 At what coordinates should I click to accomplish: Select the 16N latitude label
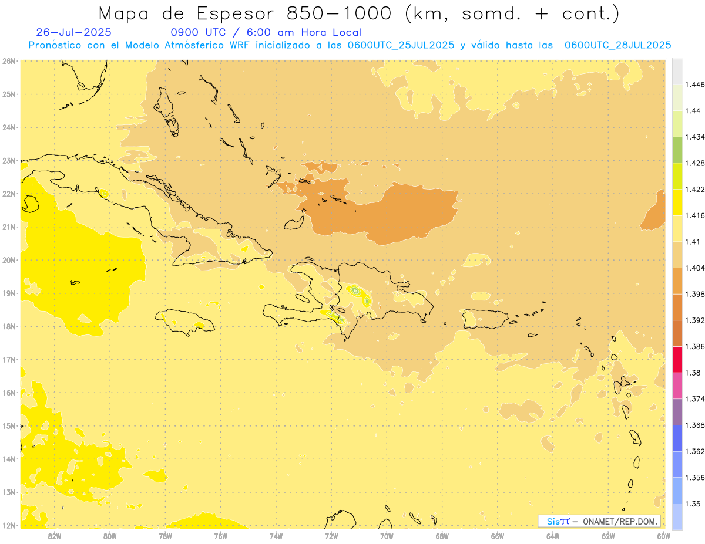coord(9,393)
